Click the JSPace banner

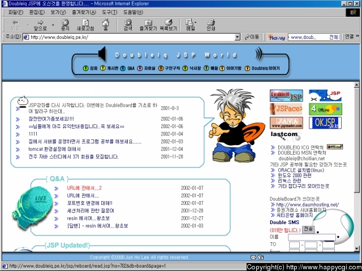[x=286, y=109]
